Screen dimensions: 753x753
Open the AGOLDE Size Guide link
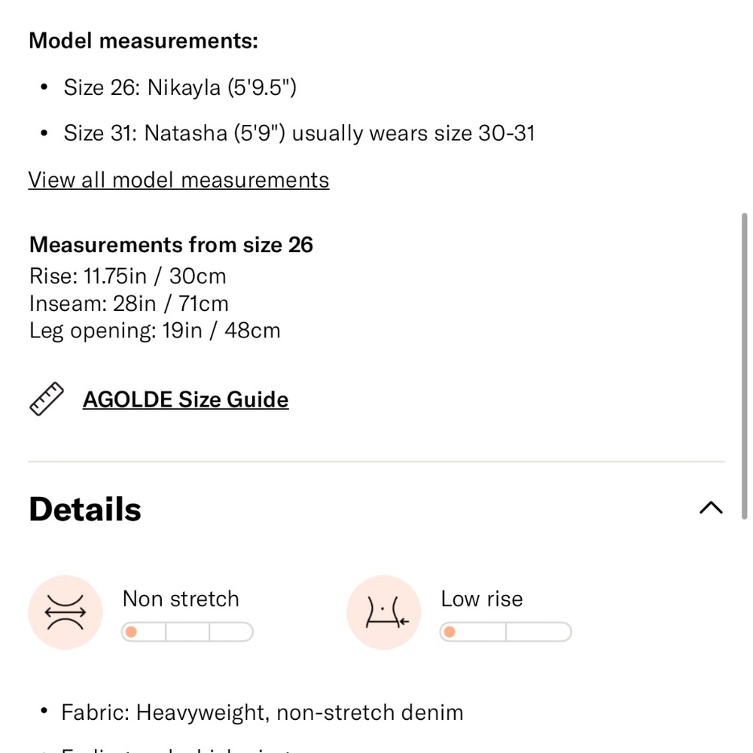click(185, 400)
